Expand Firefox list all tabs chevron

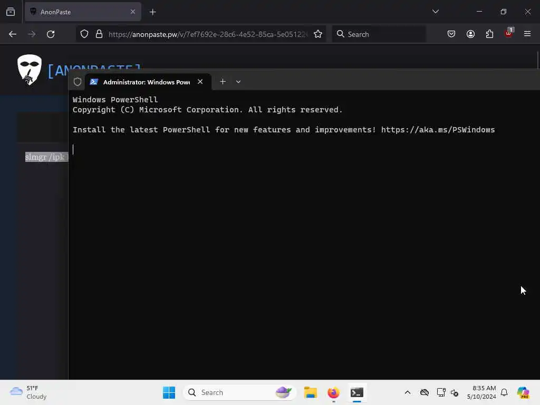coord(436,12)
